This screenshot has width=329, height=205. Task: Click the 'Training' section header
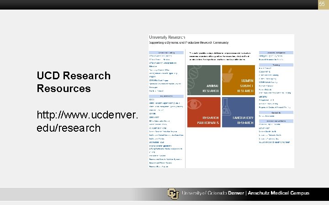276,65
